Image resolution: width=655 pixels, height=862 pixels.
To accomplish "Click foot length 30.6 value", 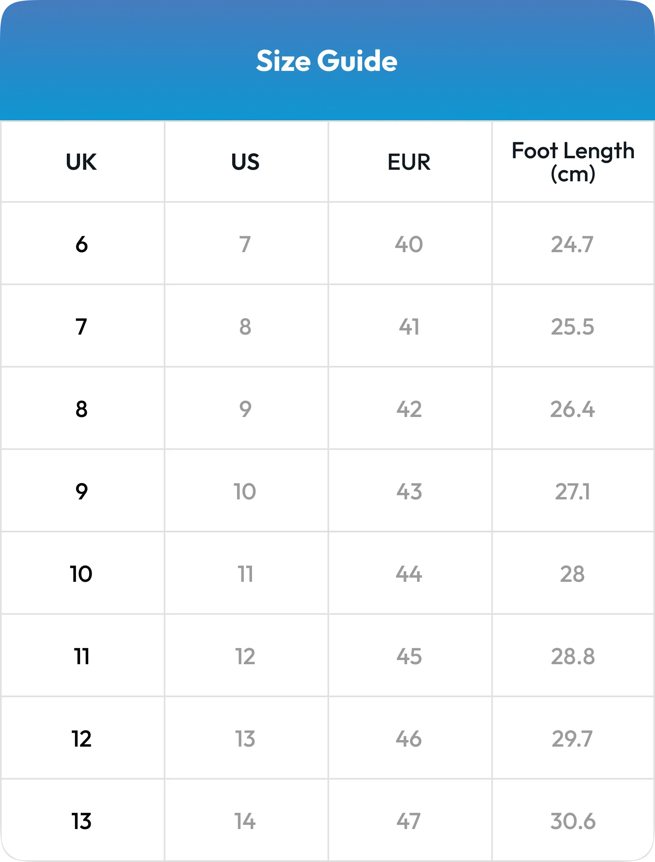I will 573,821.
